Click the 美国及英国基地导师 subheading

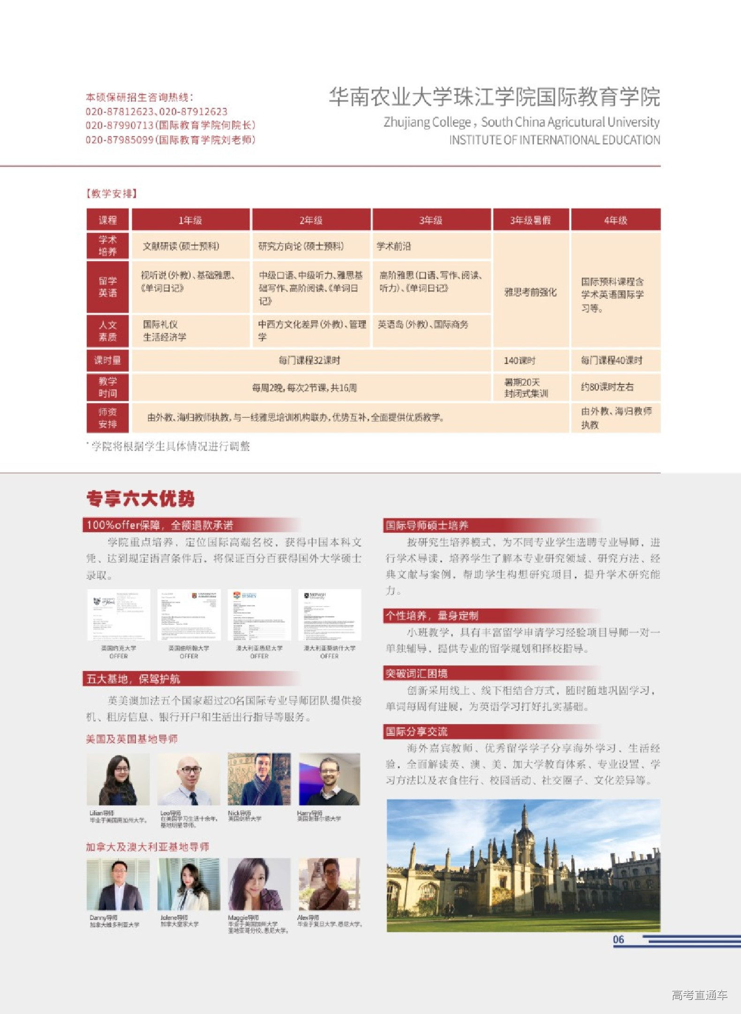click(x=132, y=739)
